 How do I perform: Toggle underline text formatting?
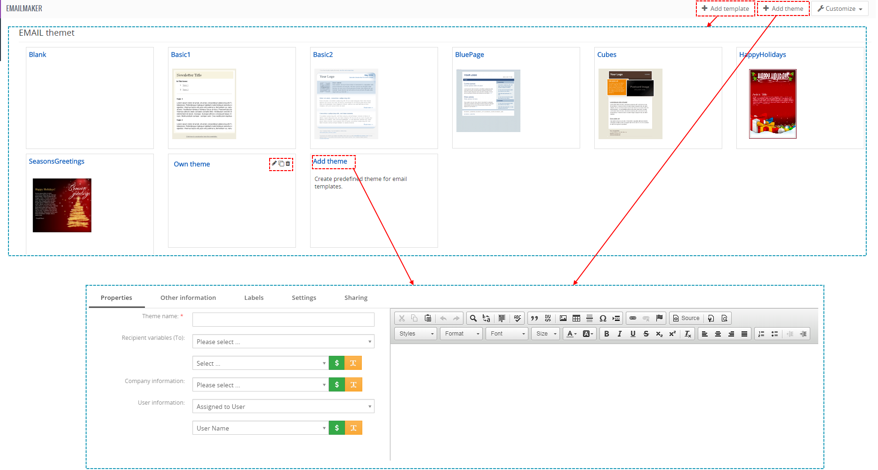tap(633, 334)
